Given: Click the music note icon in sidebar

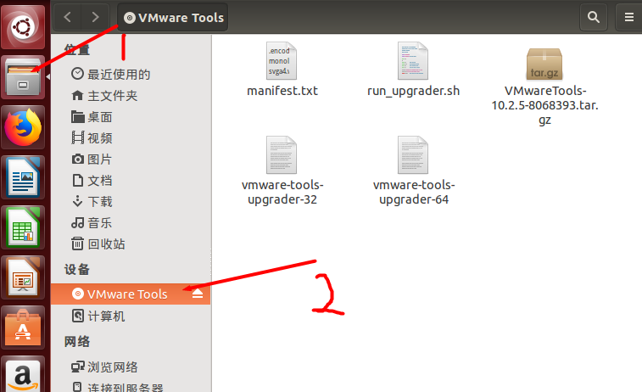Looking at the screenshot, I should coord(77,222).
